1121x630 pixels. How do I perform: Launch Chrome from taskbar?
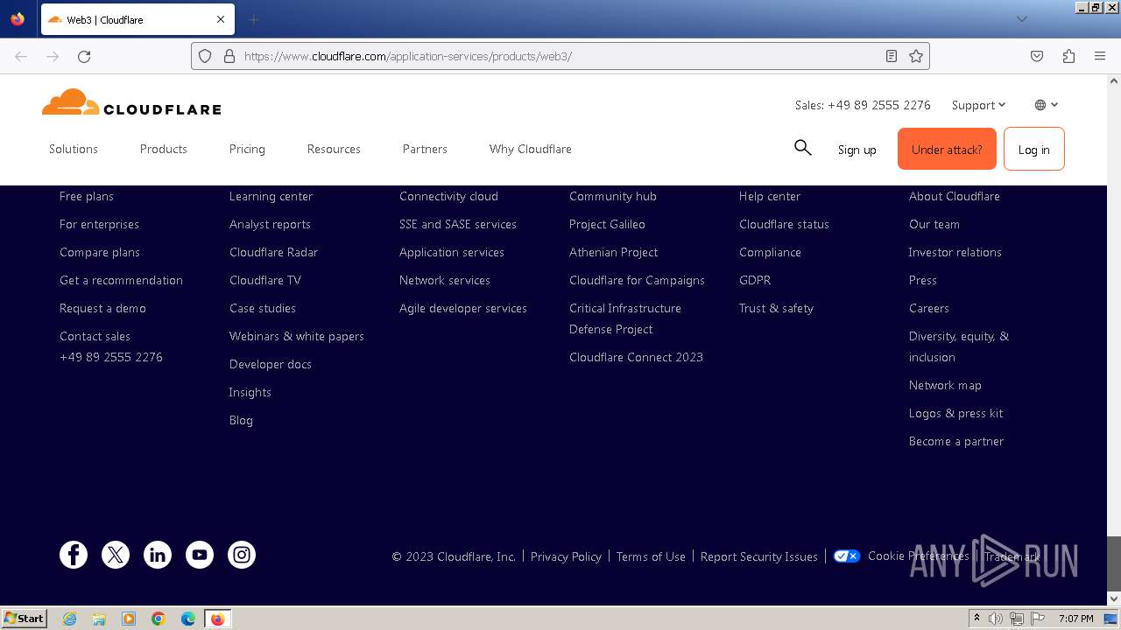(159, 619)
